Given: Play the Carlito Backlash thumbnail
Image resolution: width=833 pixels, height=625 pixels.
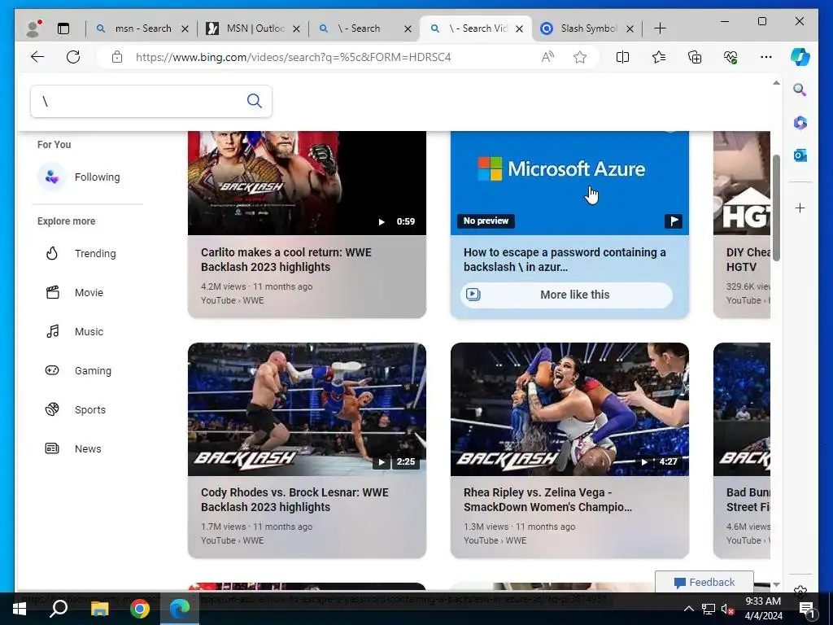Looking at the screenshot, I should [307, 183].
